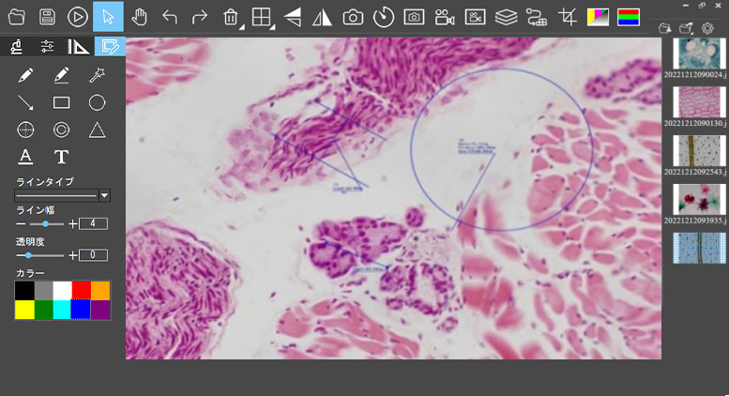Decrease line width with minus button
The width and height of the screenshot is (729, 396).
tap(21, 224)
